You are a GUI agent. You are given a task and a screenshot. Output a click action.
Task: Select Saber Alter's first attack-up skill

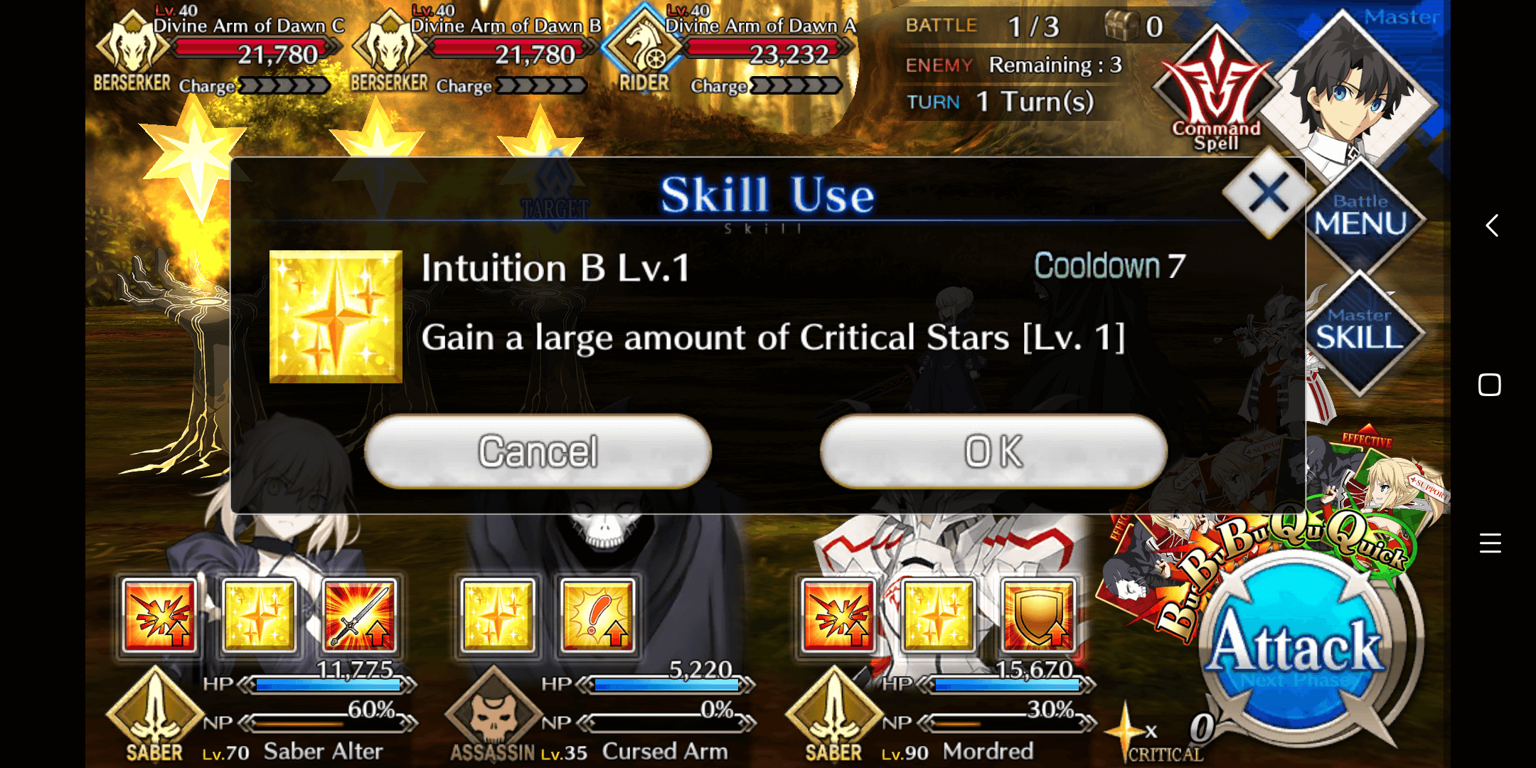(159, 616)
